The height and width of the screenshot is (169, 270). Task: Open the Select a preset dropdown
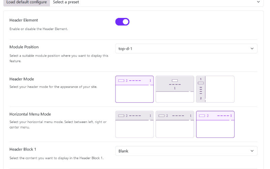pos(157,2)
